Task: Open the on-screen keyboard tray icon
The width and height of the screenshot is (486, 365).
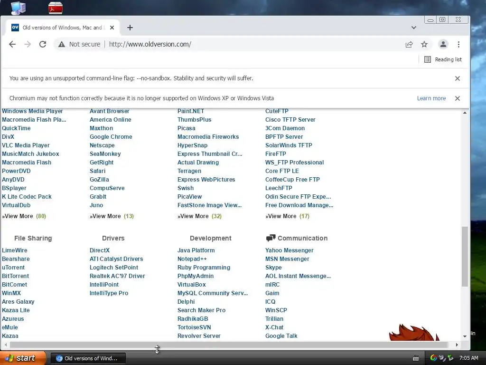Action: [416, 358]
